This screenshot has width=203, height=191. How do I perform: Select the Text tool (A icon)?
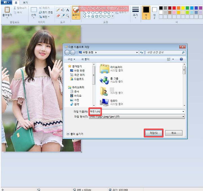(67, 10)
